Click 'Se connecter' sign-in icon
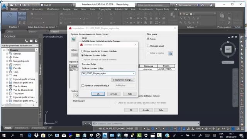 [x=176, y=5]
